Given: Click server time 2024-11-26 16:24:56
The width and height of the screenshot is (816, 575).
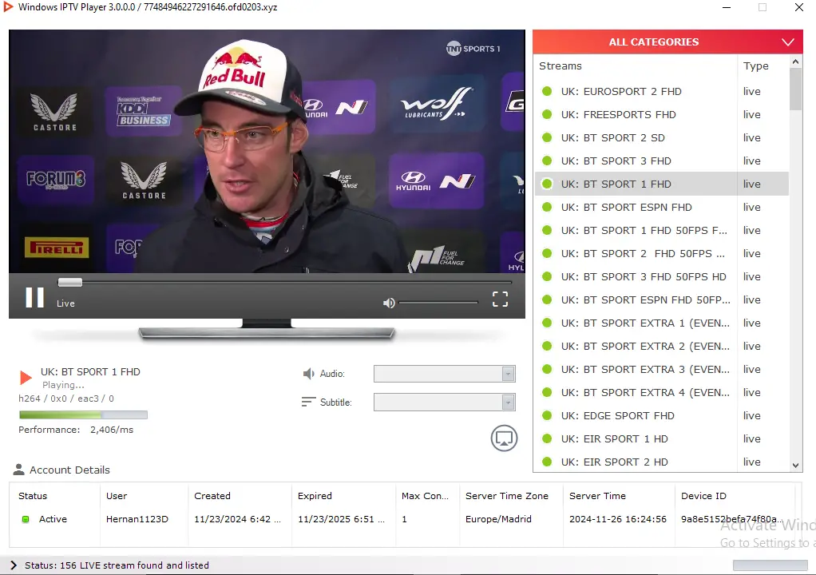Looking at the screenshot, I should tap(618, 519).
